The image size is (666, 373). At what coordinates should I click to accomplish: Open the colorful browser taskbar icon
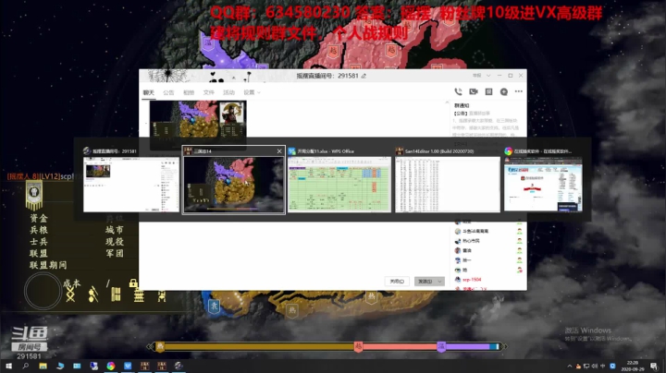[x=111, y=366]
